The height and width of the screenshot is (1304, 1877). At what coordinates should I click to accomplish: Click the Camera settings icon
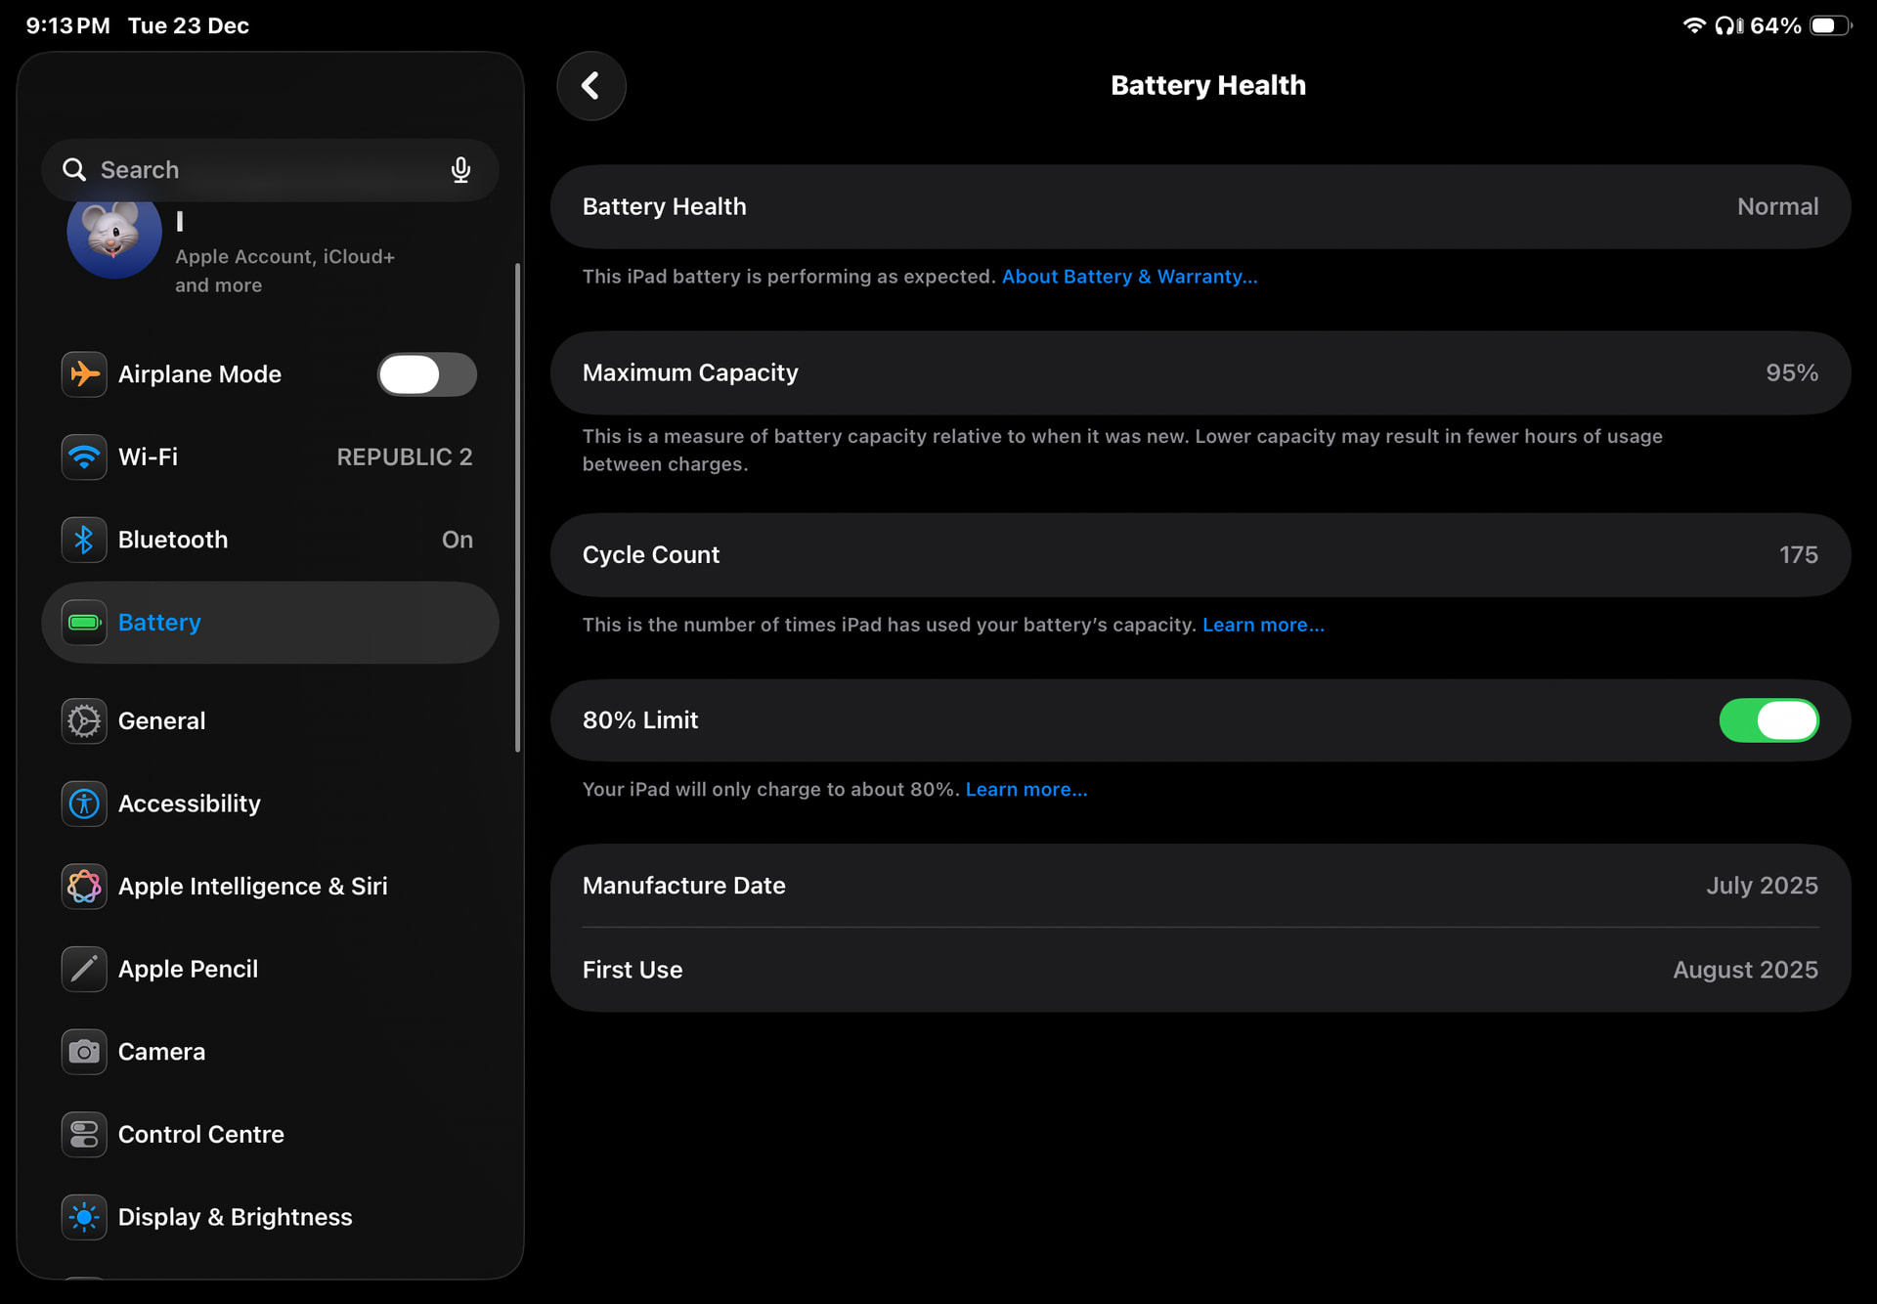click(84, 1052)
